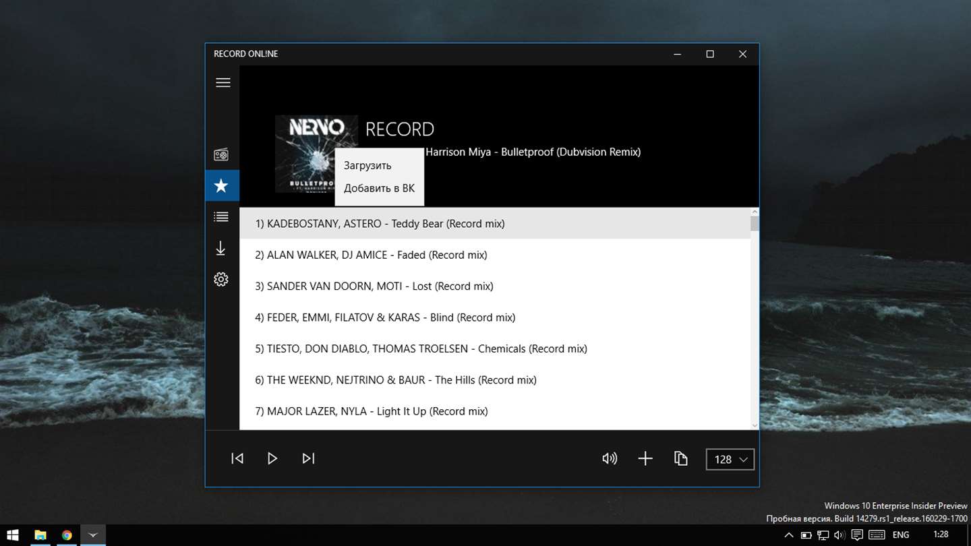Maximize the RECORD ONLINE window
The height and width of the screenshot is (546, 971).
[710, 54]
